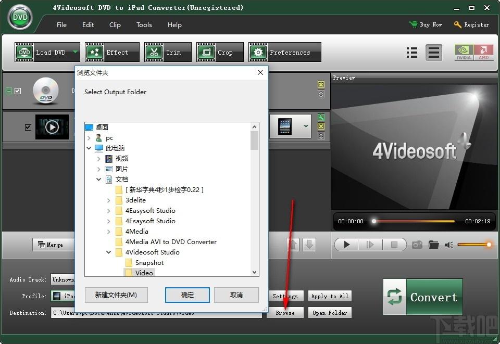500x344 pixels.
Task: Cancel with the 取消 button
Action: (236, 295)
